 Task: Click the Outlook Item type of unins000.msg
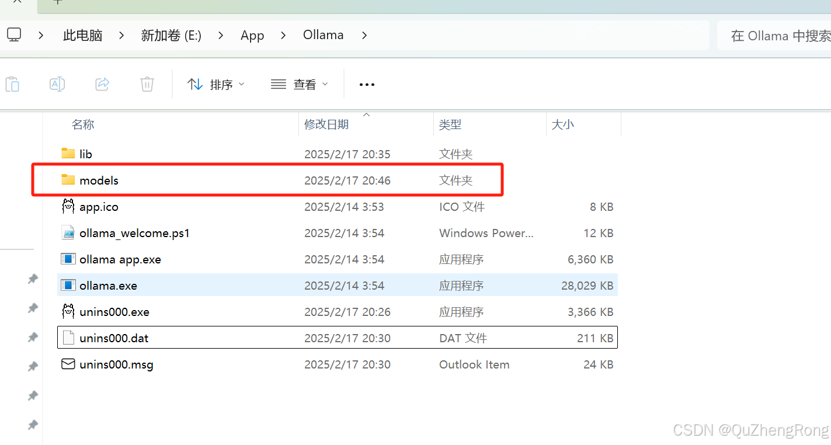click(x=474, y=364)
